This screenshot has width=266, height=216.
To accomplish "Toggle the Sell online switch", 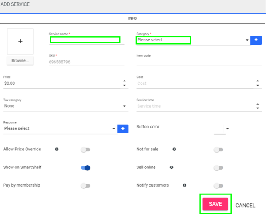I will (x=218, y=168).
